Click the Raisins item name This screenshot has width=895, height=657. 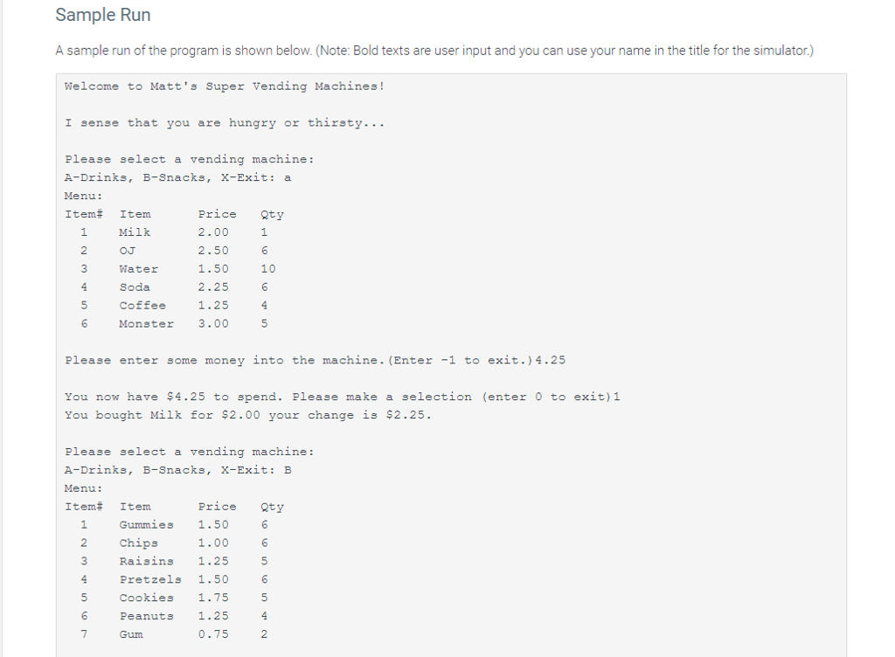146,561
